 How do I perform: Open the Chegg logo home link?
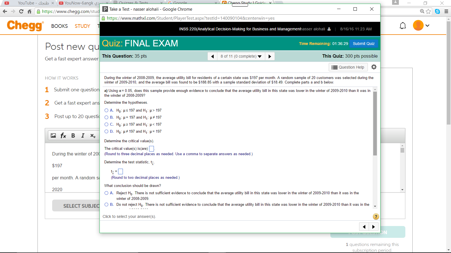pos(25,26)
